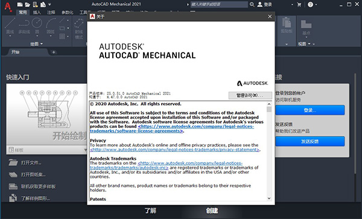This screenshot has height=219, width=362.
Task: Click the 管理许可(M)... button
Action: tap(250, 95)
